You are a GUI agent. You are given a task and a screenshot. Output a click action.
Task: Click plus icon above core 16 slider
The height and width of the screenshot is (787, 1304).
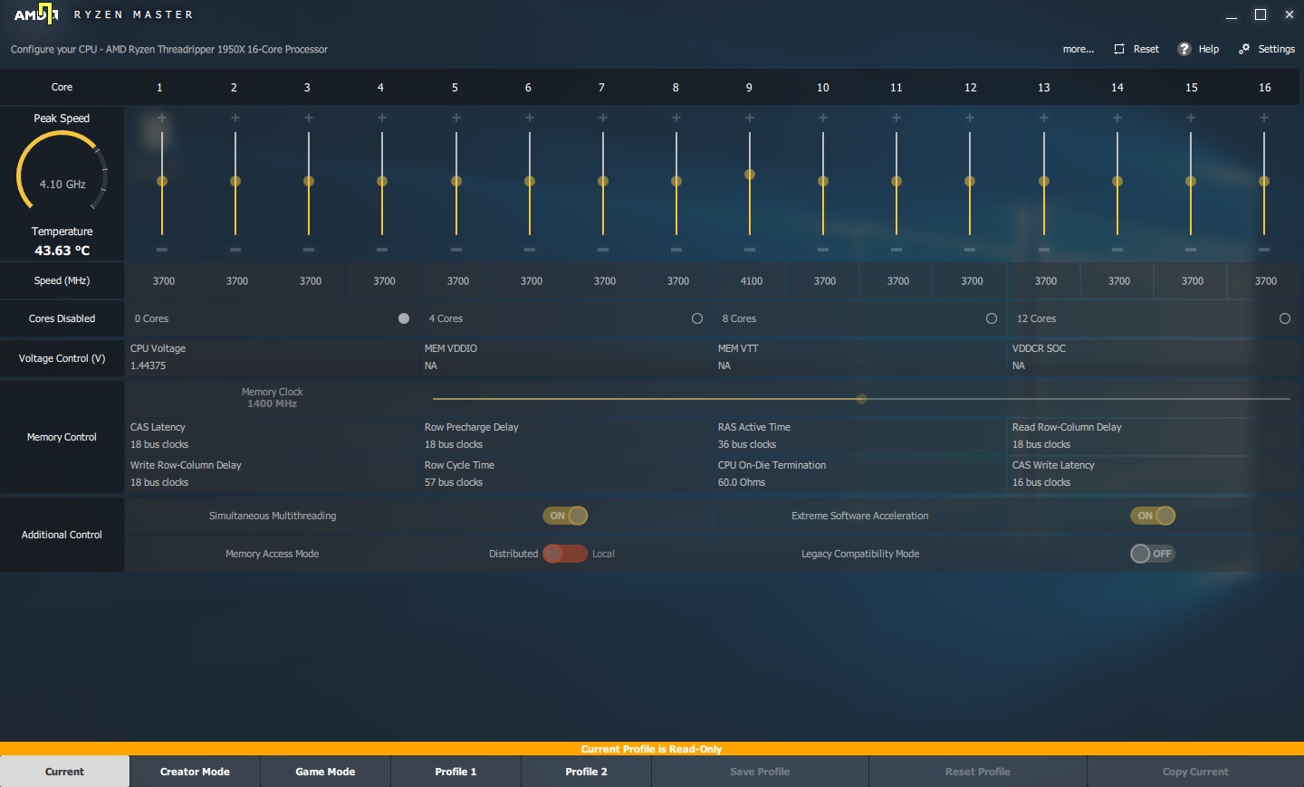(x=1264, y=118)
